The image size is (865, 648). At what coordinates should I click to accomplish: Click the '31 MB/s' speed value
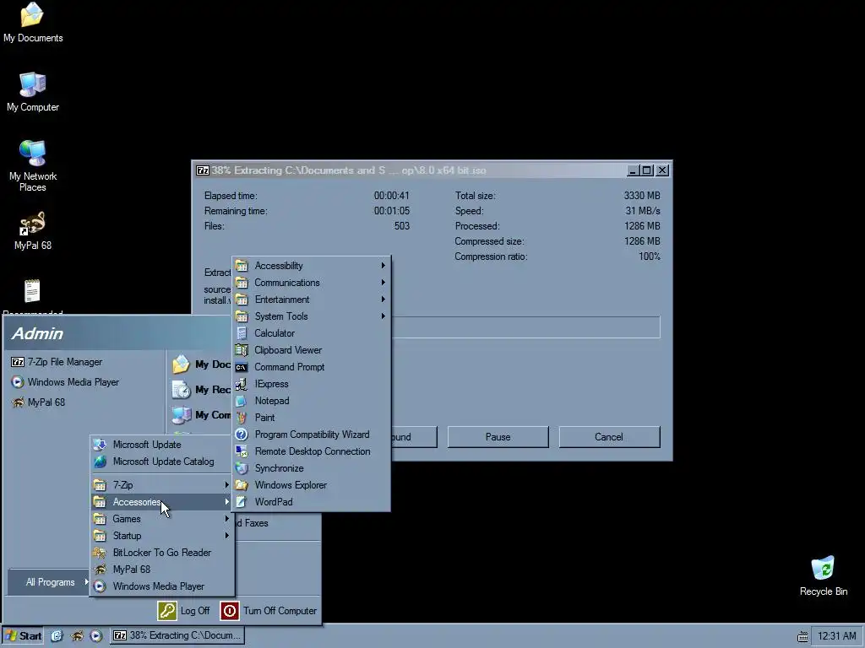coord(643,211)
